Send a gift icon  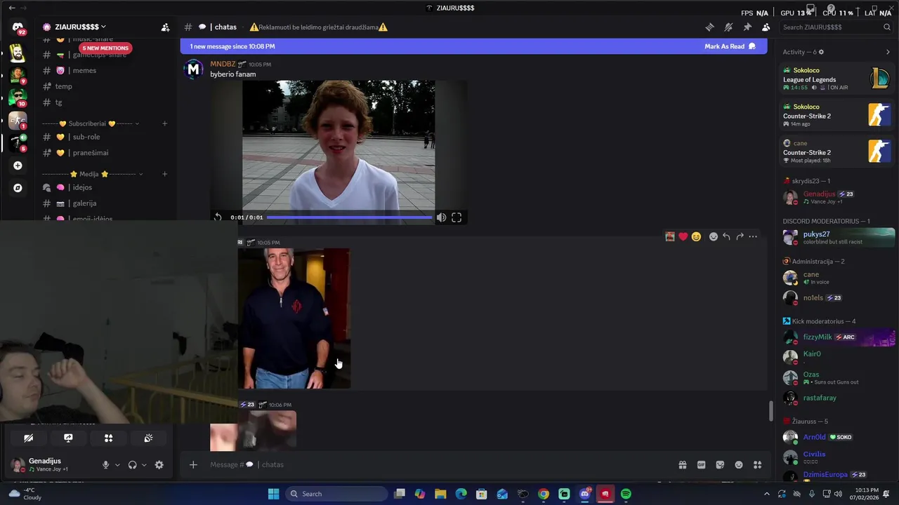point(682,464)
